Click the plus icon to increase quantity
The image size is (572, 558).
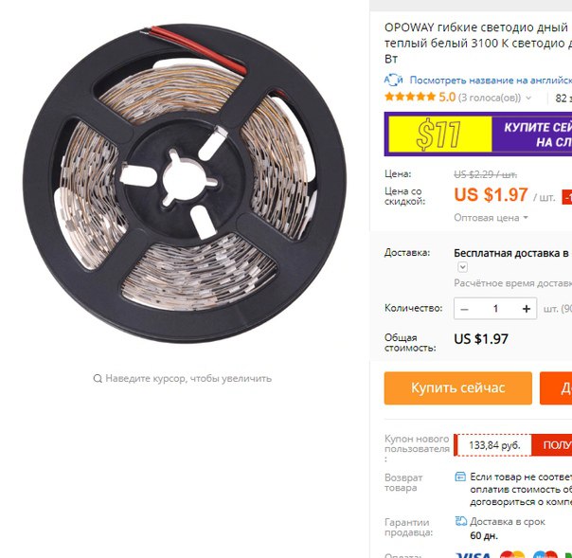point(526,309)
